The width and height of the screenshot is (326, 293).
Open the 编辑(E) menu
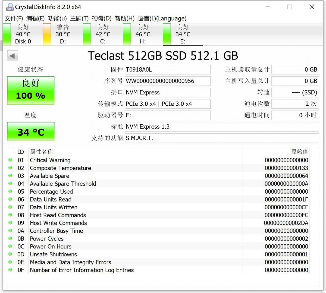pyautogui.click(x=35, y=18)
